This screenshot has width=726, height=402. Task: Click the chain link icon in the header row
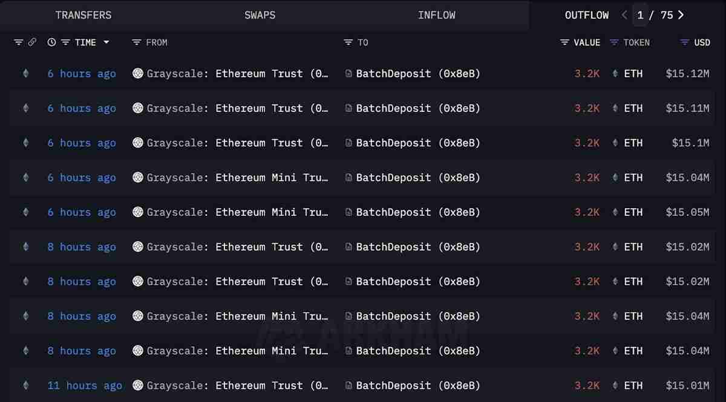[33, 42]
